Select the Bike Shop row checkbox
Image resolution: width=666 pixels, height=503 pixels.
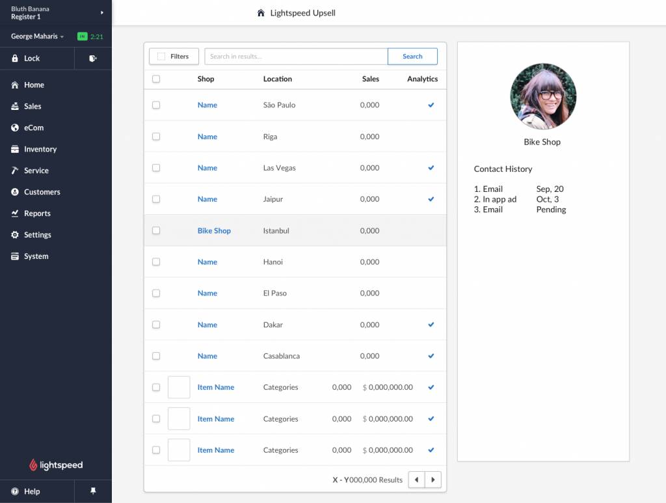[156, 230]
